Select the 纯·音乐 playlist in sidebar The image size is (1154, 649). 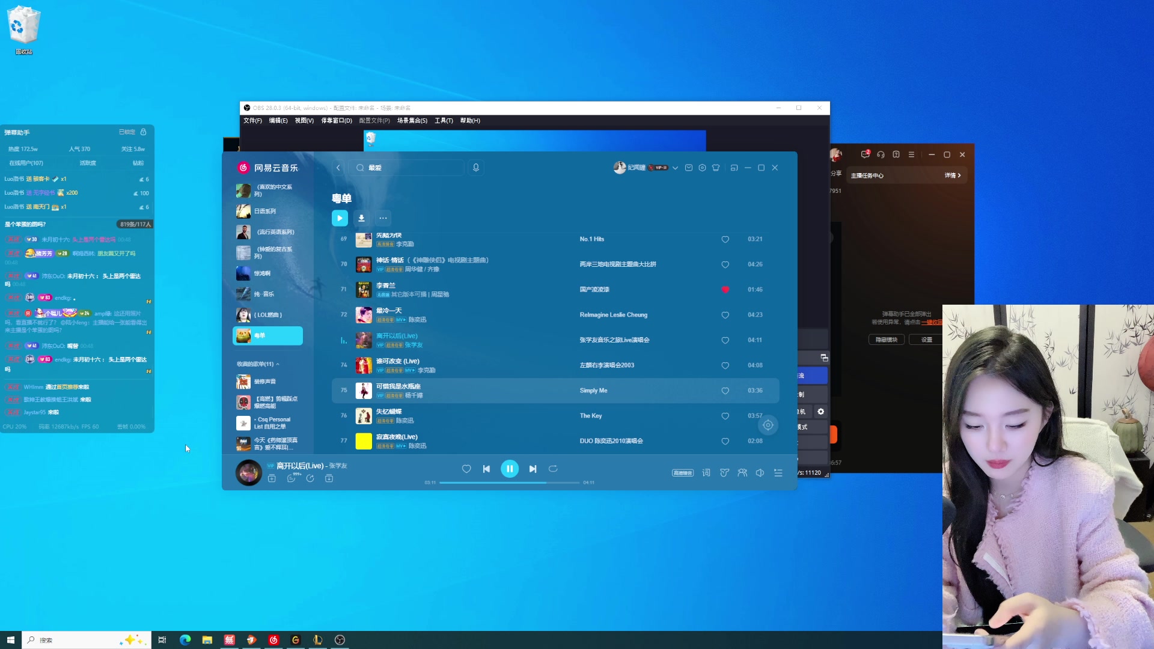coord(269,294)
